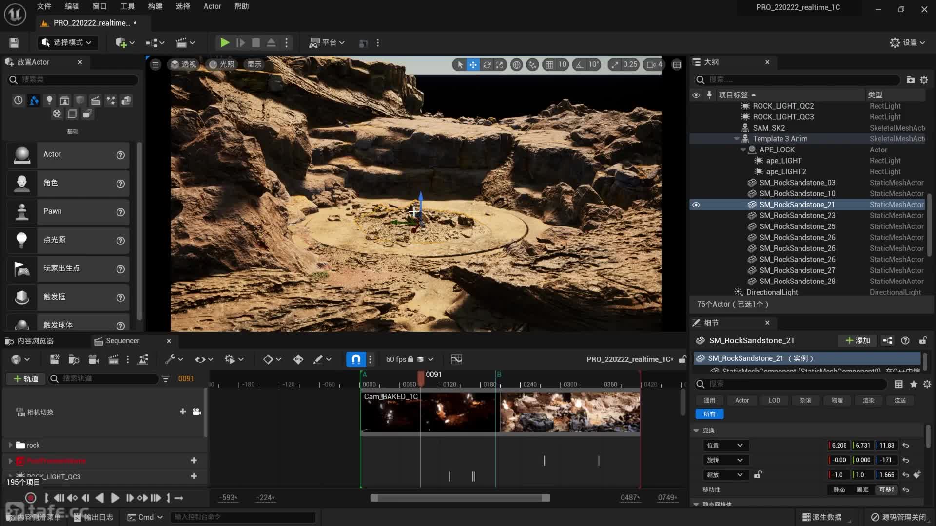Maximize or restore viewport layout icon
The image size is (936, 526).
click(677, 64)
